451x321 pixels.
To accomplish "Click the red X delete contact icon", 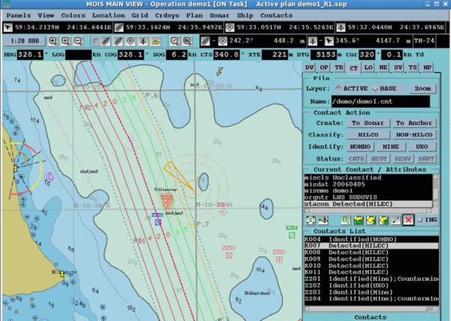I will click(x=409, y=220).
